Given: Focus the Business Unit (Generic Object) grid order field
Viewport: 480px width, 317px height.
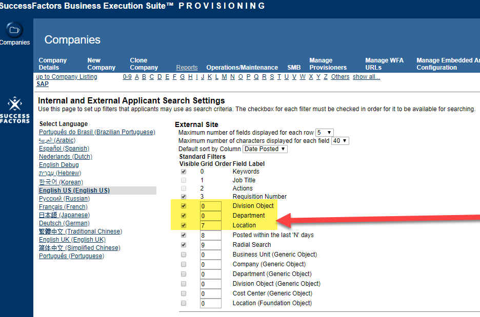Looking at the screenshot, I should point(211,255).
